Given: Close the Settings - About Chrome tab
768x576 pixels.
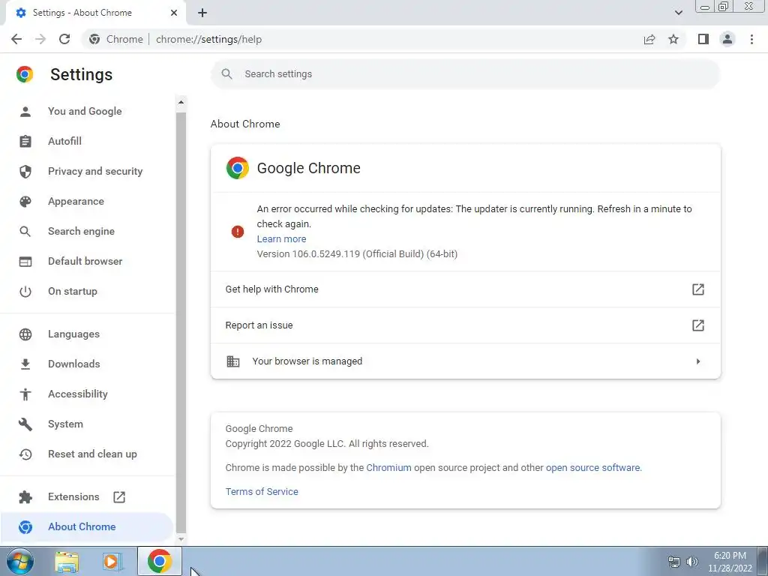Looking at the screenshot, I should [x=174, y=13].
